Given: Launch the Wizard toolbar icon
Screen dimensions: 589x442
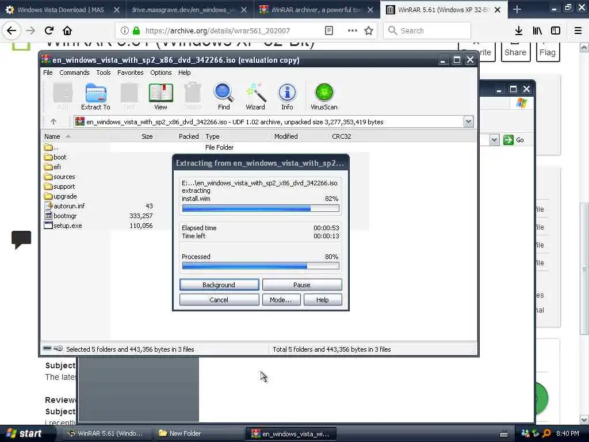Looking at the screenshot, I should coord(255,96).
